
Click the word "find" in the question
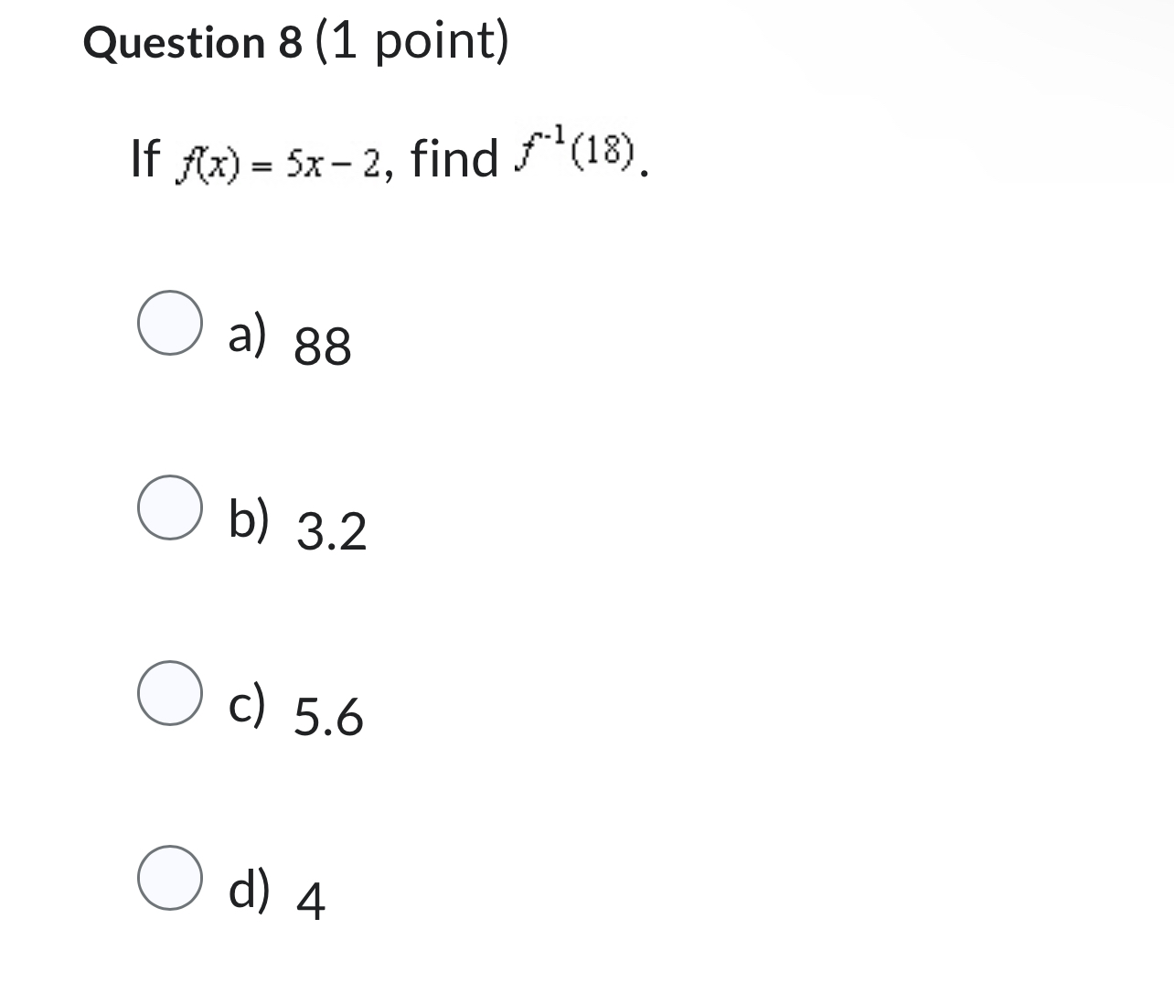pos(454,155)
